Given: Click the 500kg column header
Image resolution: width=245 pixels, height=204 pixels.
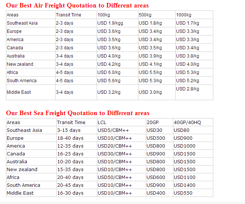Looking at the screenshot, I should [145, 15].
